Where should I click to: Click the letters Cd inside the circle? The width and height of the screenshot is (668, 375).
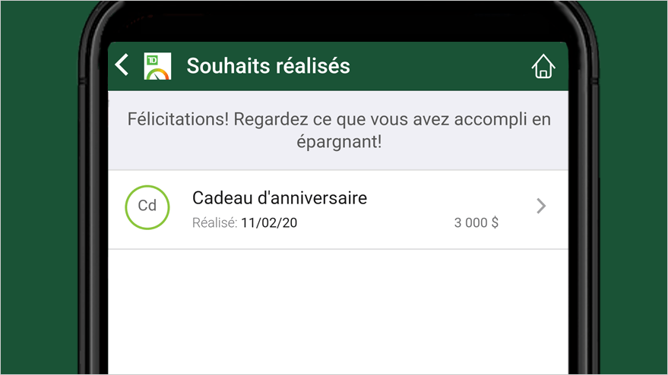(147, 206)
